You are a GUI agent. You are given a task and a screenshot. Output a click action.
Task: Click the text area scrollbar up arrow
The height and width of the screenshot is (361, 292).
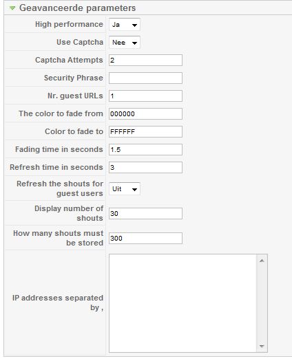(x=262, y=261)
